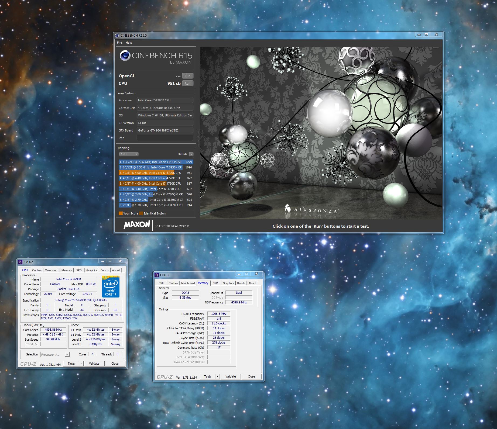
Task: Click the NB Frequency value 4598.9 MHz
Action: (239, 302)
